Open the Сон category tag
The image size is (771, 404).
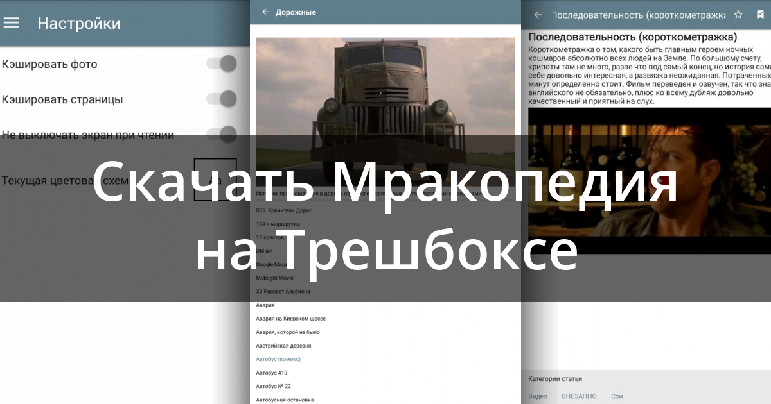[617, 396]
